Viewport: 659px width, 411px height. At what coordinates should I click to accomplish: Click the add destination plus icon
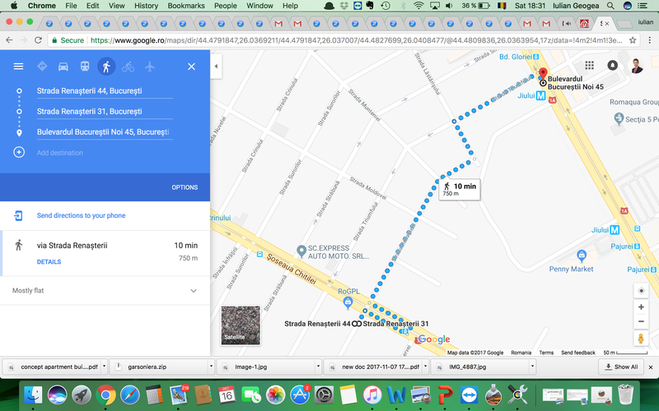pyautogui.click(x=19, y=152)
